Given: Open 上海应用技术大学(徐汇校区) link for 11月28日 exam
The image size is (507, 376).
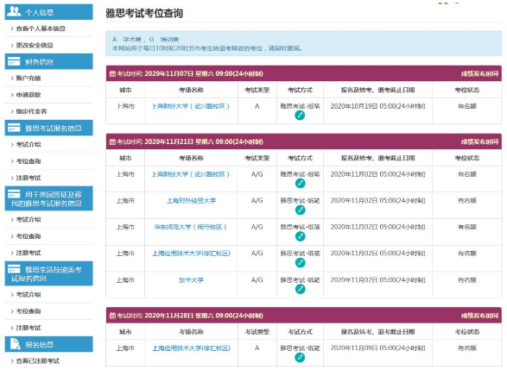Looking at the screenshot, I should (191, 348).
